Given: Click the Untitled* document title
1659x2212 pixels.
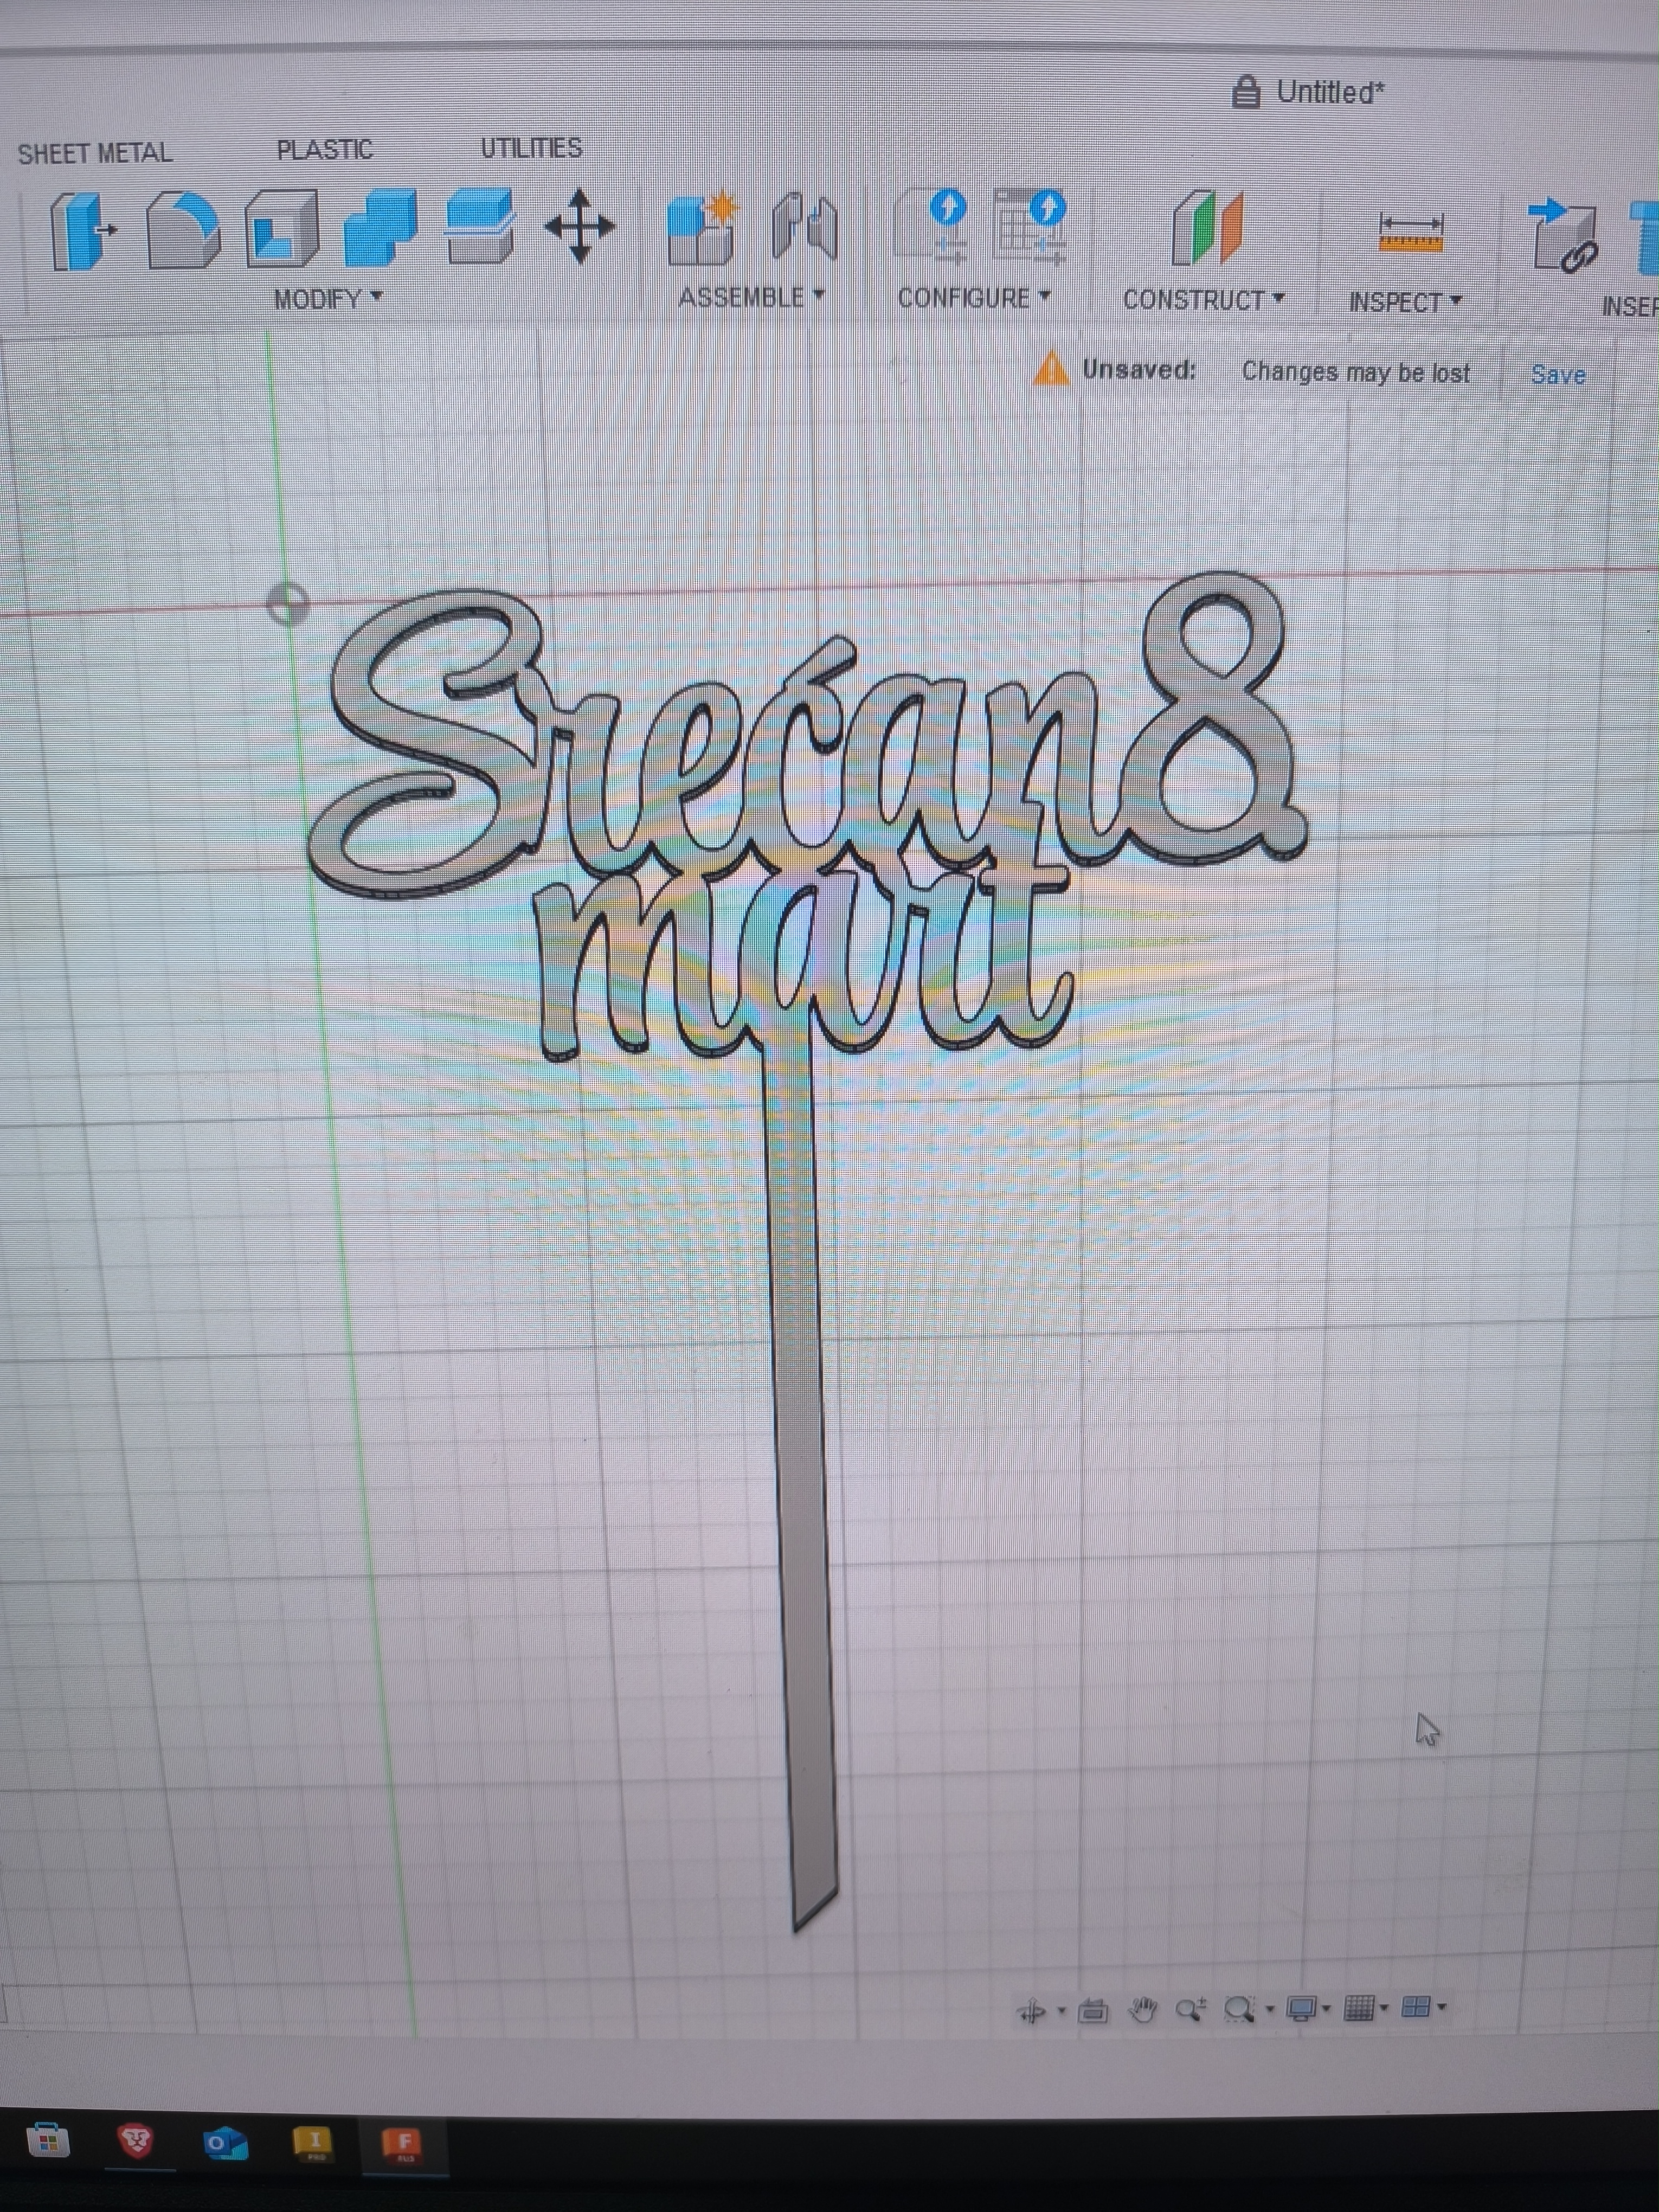Looking at the screenshot, I should click(x=1330, y=93).
